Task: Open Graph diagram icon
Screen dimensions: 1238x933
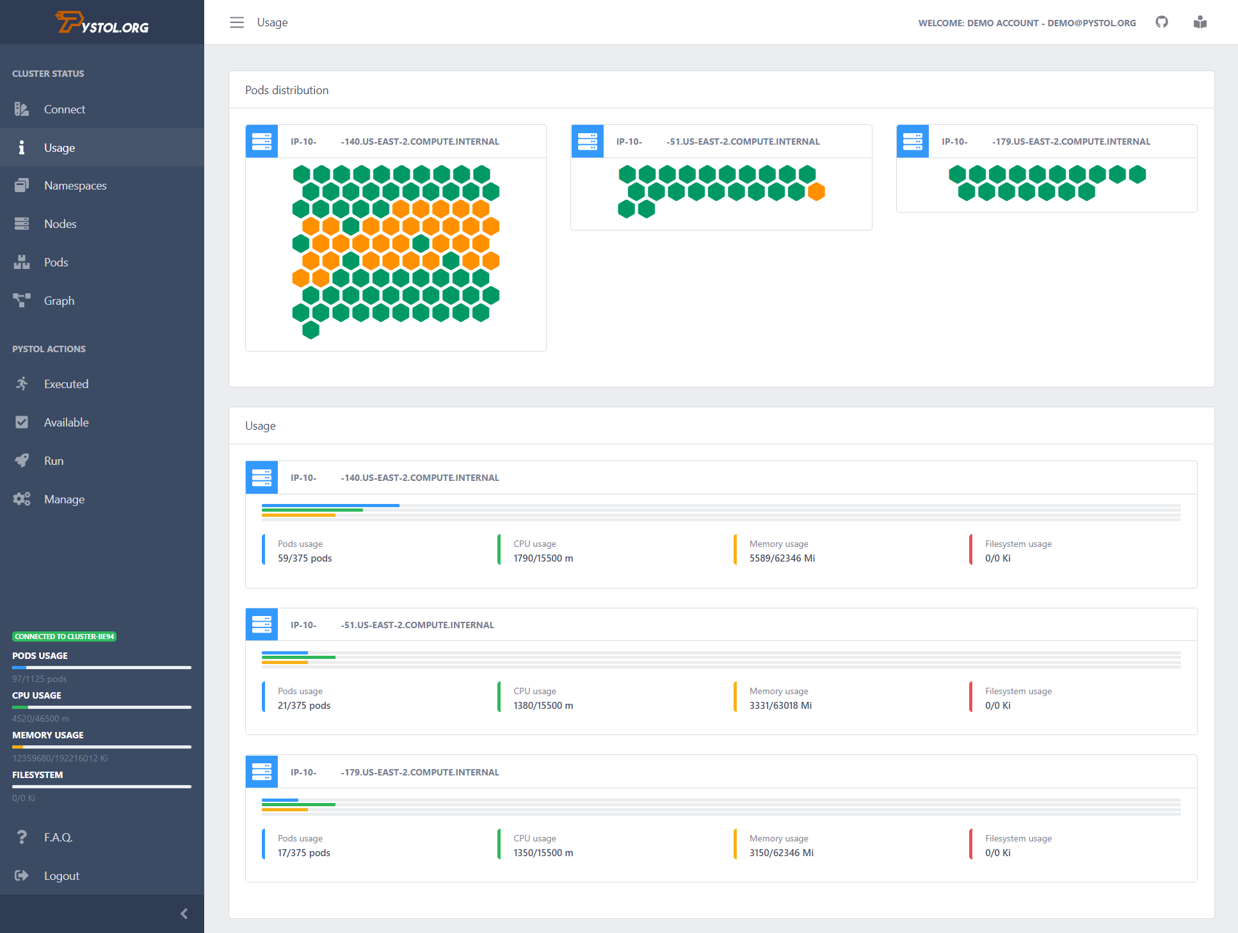Action: [x=22, y=300]
